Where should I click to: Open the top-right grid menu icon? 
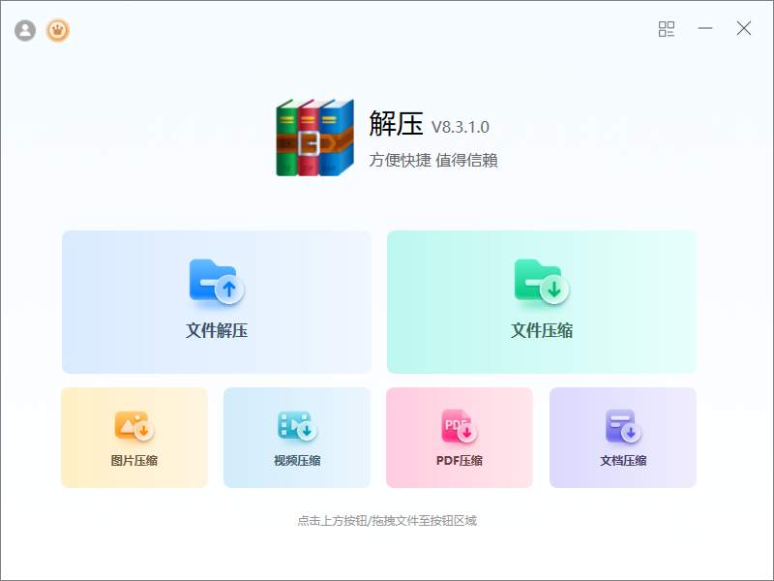(667, 29)
